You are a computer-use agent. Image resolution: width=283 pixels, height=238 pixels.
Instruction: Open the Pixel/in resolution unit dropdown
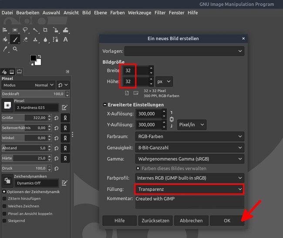click(x=192, y=125)
